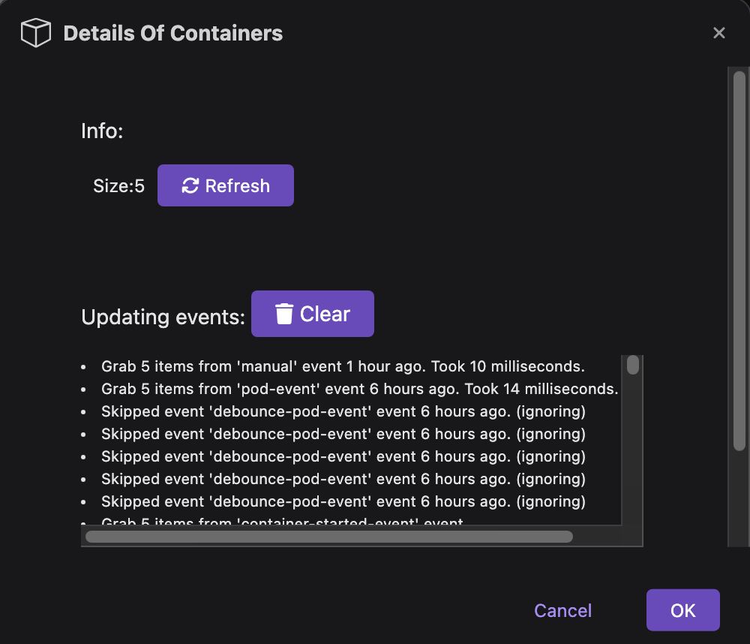Screen dimensions: 750x644
Task: Click the trash can icon inside Clear button
Action: click(285, 313)
